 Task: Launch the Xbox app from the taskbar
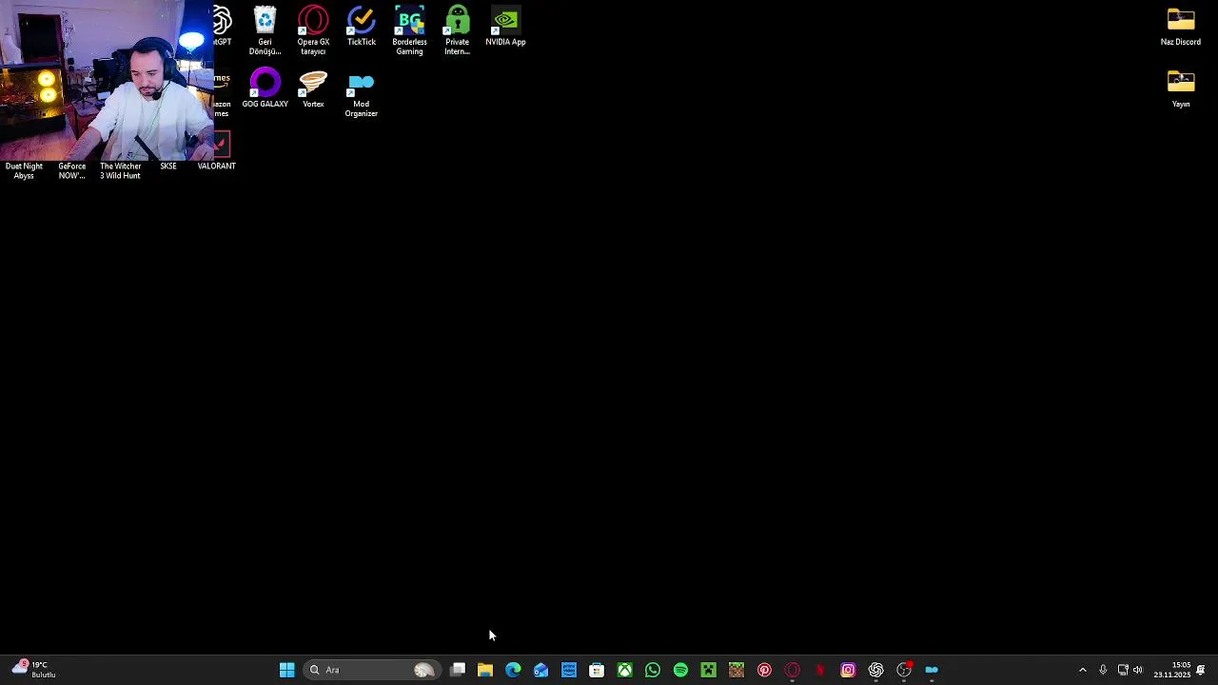pos(624,670)
